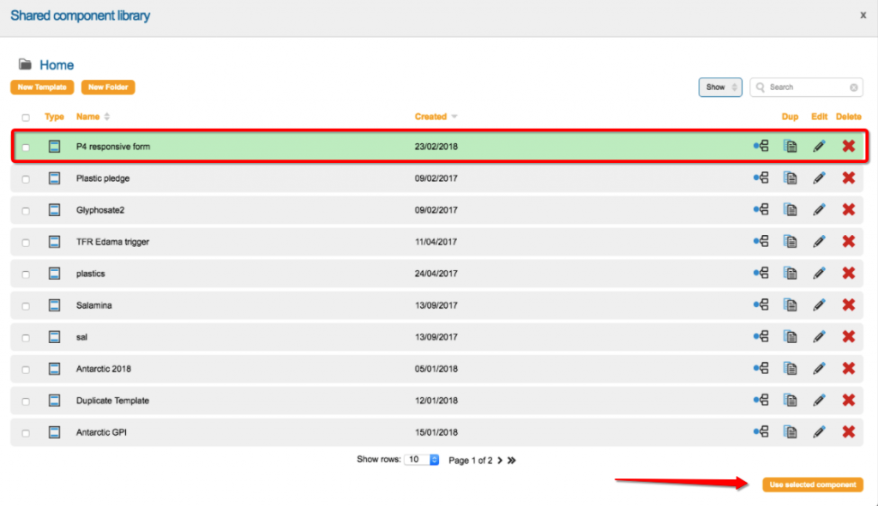
Task: Check the P4 responsive form checkbox
Action: click(x=26, y=148)
